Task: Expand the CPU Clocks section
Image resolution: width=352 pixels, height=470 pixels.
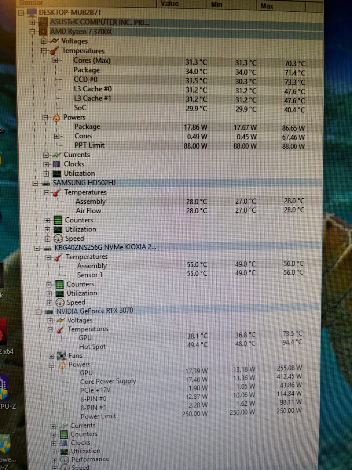Action: [x=46, y=164]
